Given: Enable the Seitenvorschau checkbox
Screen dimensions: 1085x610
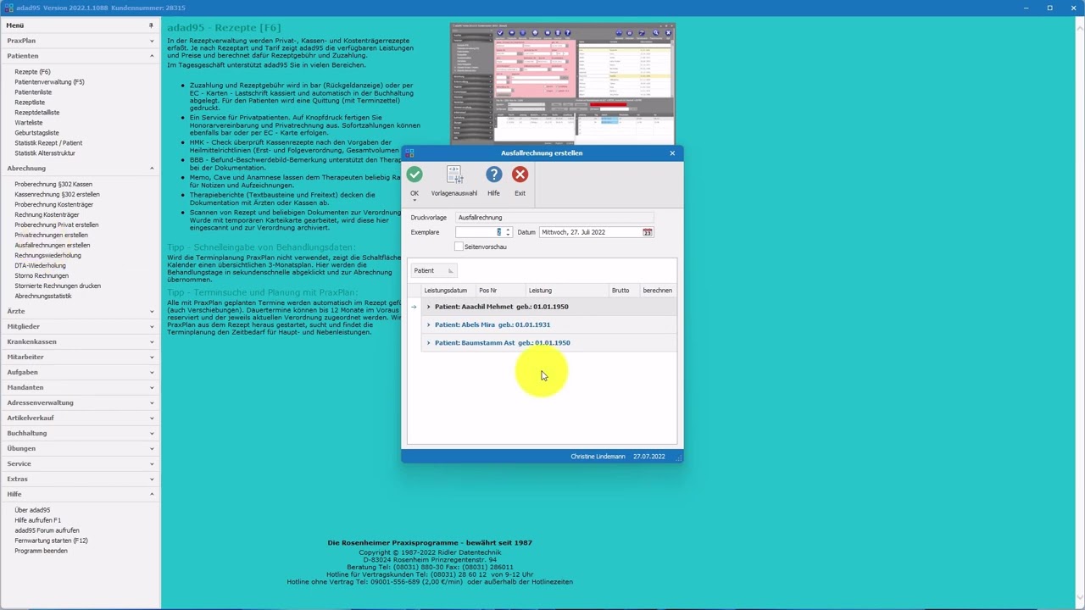Looking at the screenshot, I should [459, 247].
